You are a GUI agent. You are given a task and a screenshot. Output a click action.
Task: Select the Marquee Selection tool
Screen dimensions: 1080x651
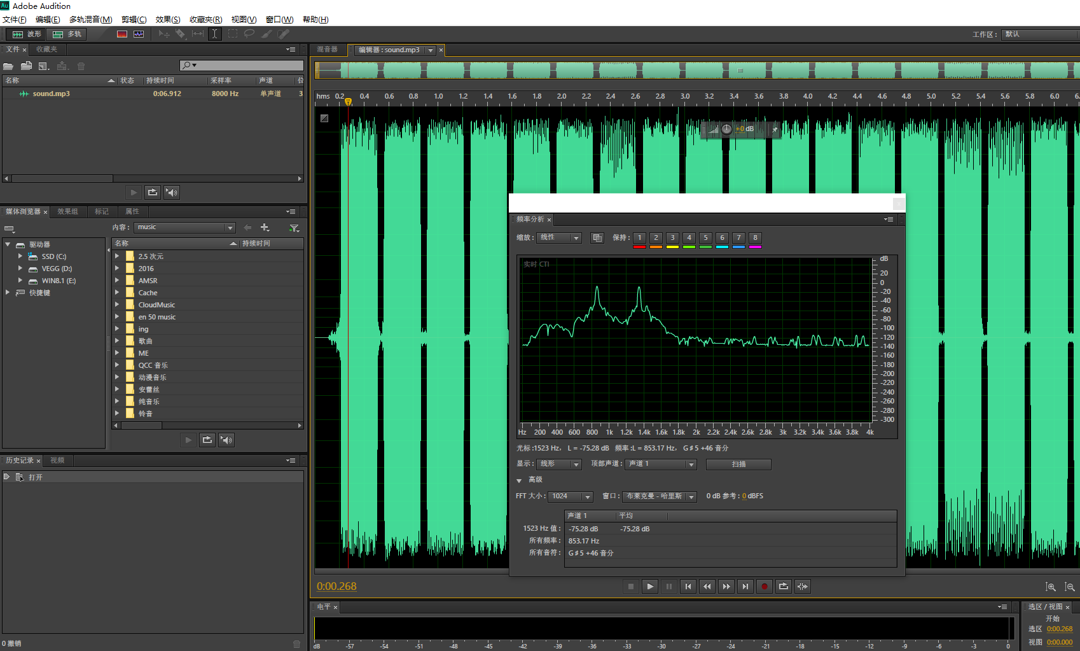click(x=233, y=34)
